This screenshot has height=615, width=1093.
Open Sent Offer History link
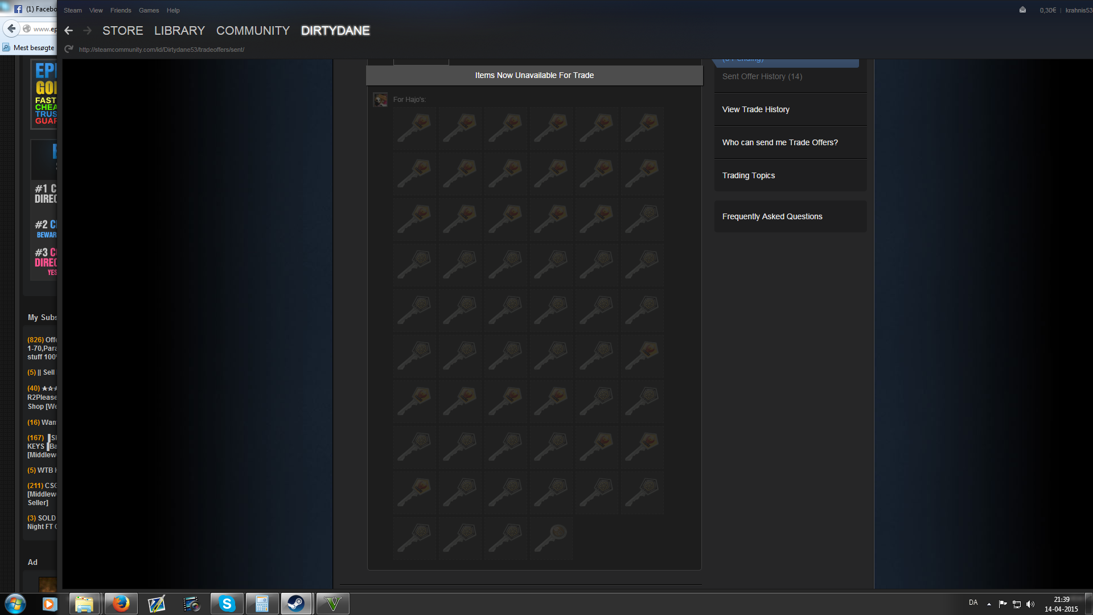(x=762, y=76)
